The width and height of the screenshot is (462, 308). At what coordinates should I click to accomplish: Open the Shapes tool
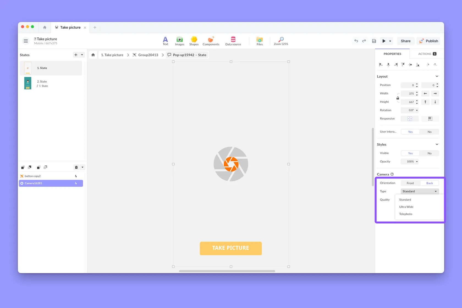click(x=194, y=41)
